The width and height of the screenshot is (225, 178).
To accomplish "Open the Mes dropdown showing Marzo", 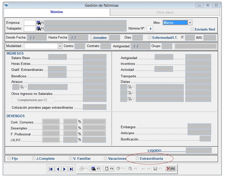I will (190, 23).
